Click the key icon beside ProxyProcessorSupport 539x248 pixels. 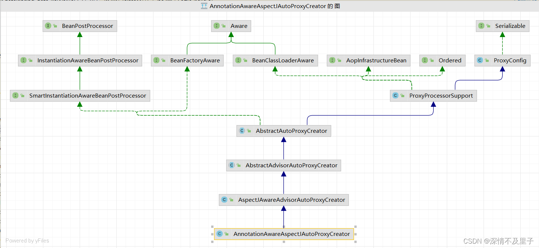click(402, 95)
